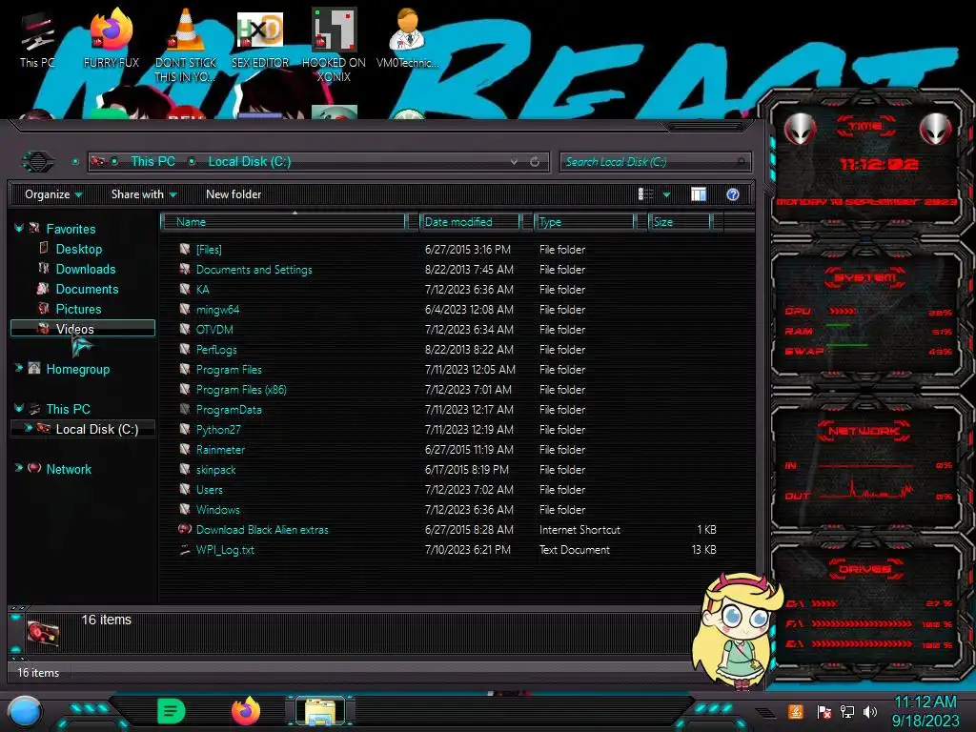This screenshot has width=976, height=732.
Task: Click the New folder button
Action: 234,194
